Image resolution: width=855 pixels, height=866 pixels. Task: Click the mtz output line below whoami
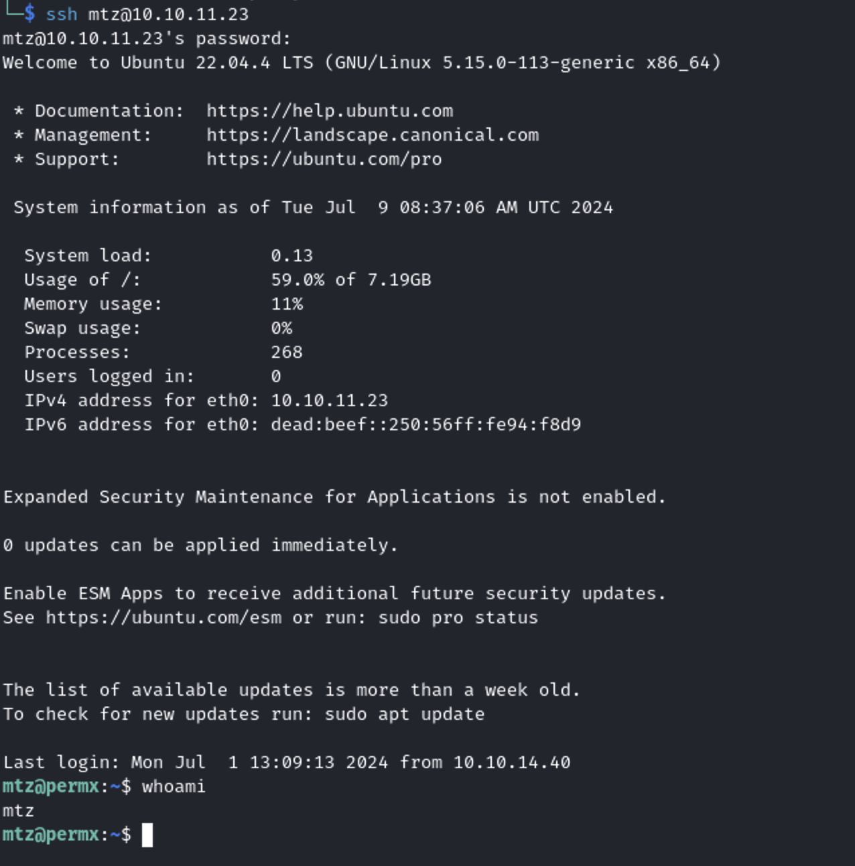pos(18,811)
